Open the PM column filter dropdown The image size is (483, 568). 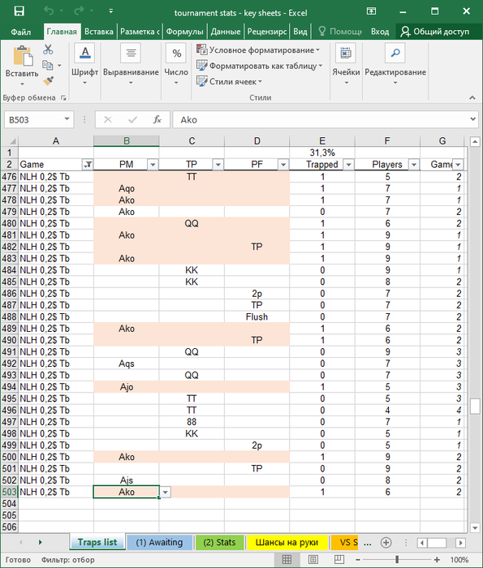click(x=153, y=165)
